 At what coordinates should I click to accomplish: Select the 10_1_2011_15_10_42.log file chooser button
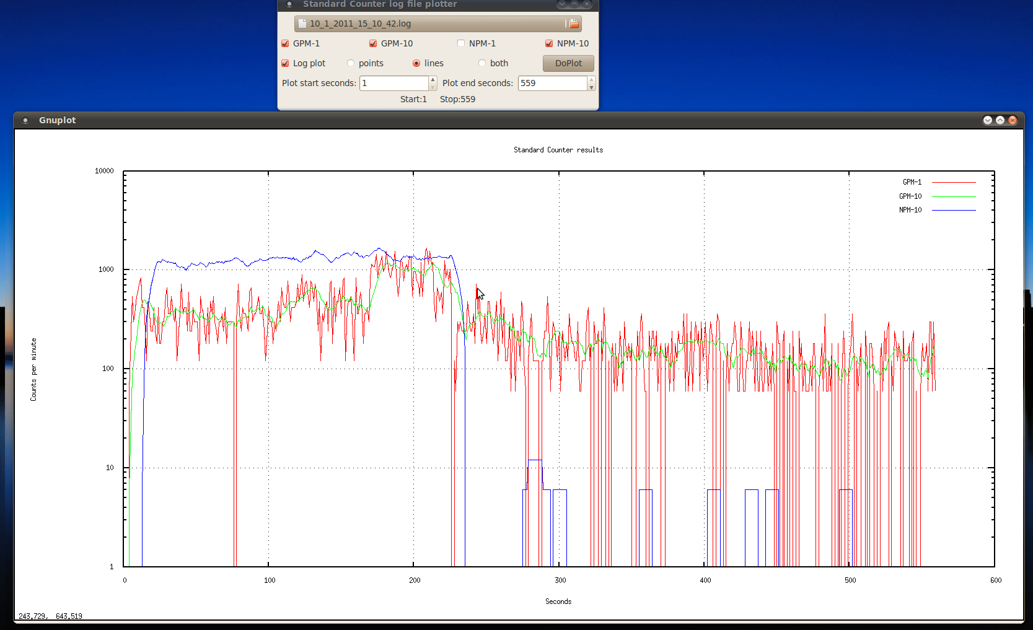click(x=438, y=24)
